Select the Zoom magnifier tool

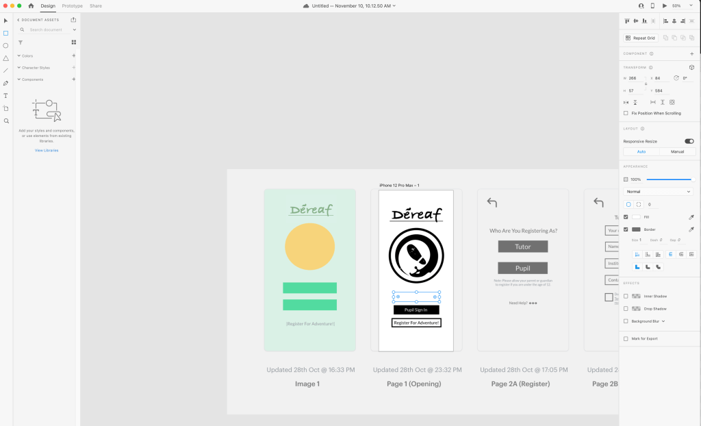[x=6, y=121]
